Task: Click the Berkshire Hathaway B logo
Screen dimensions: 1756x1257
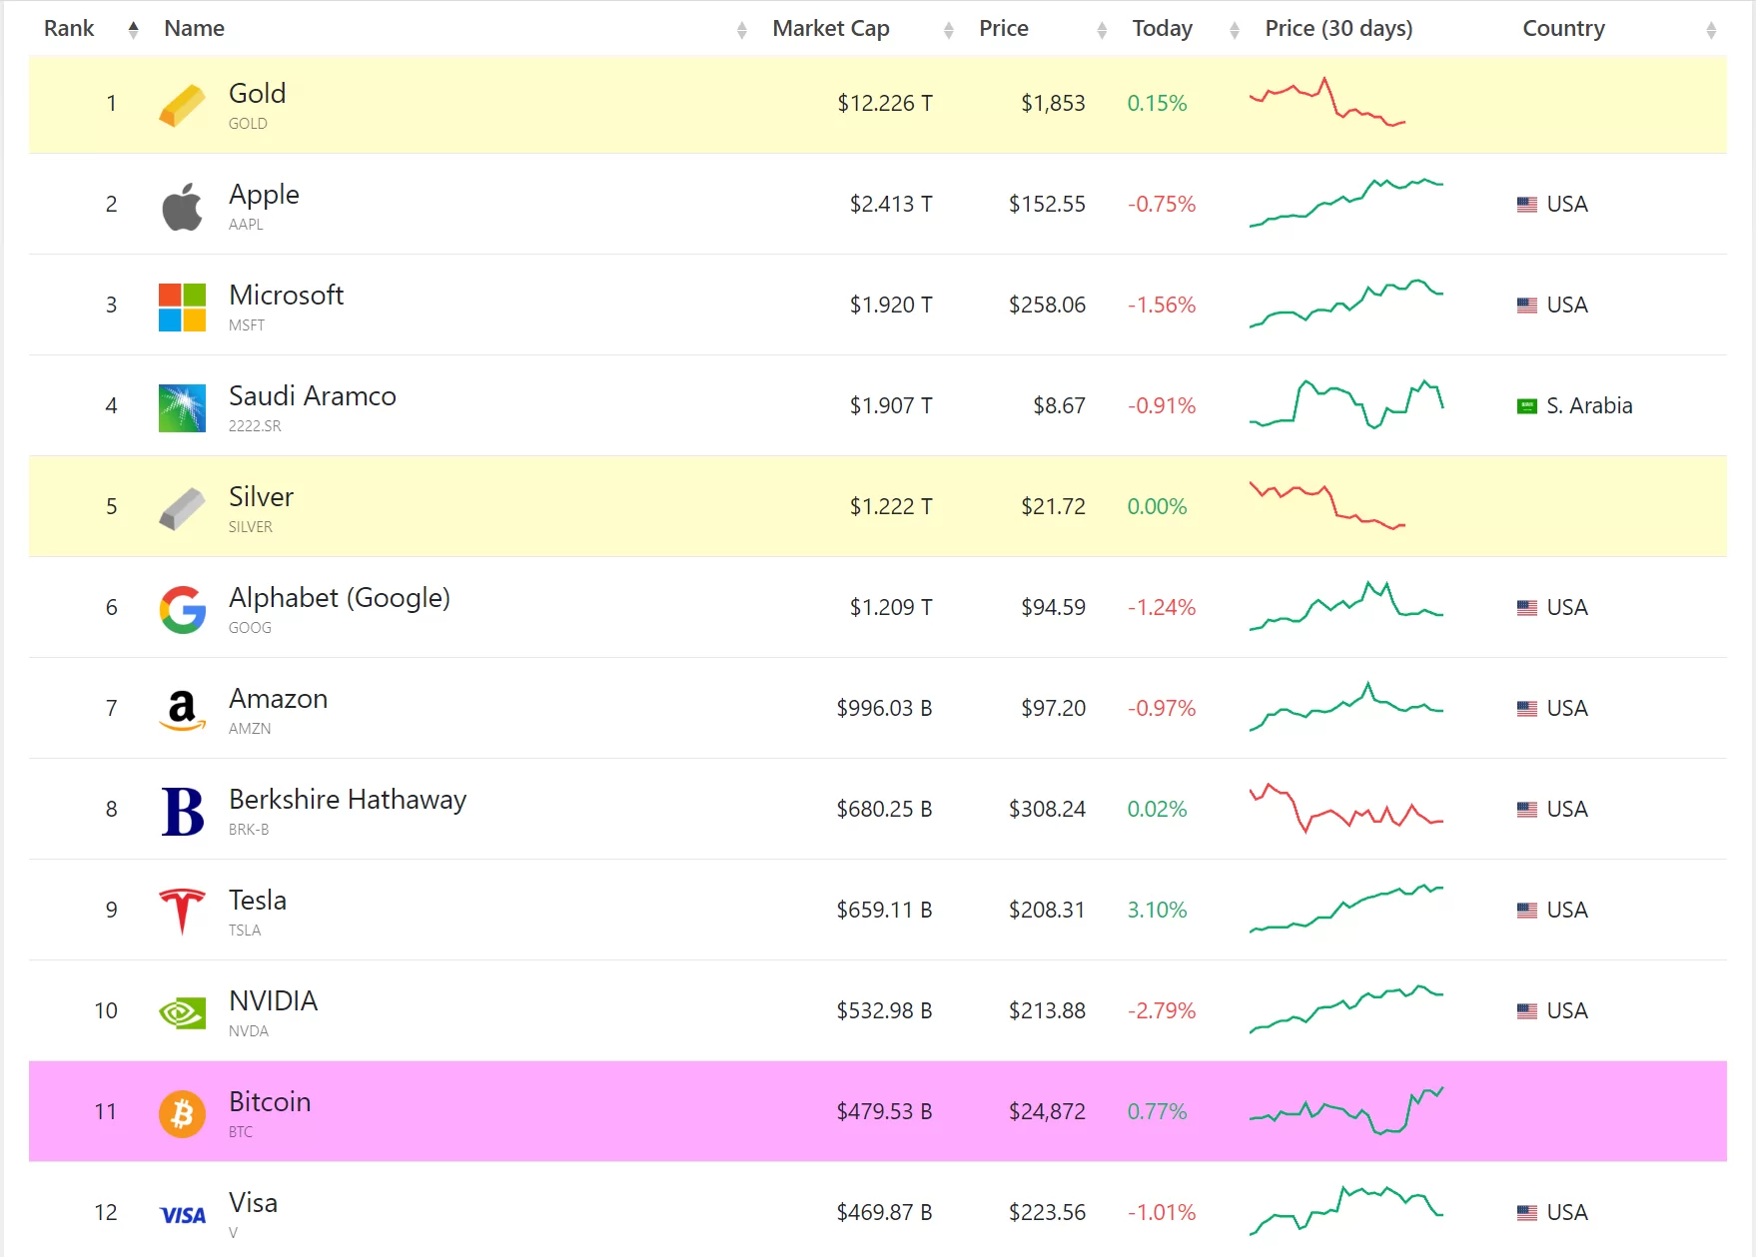Action: [182, 810]
